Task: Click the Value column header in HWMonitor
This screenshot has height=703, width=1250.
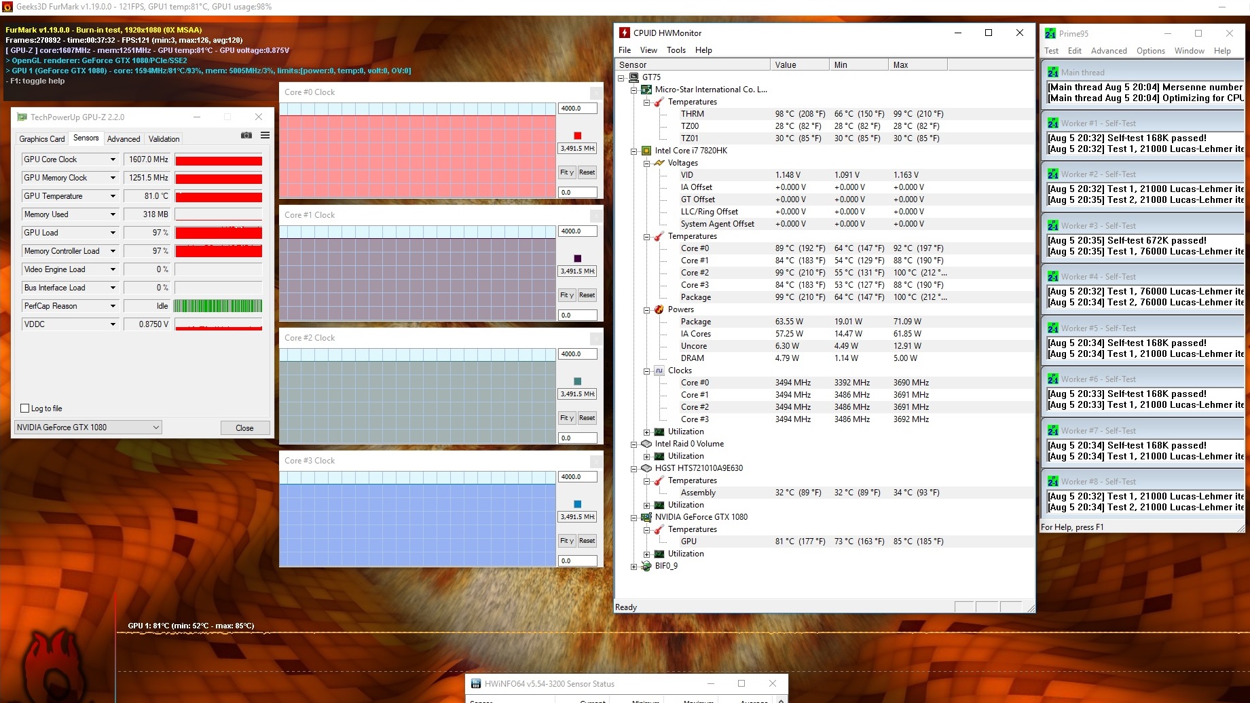Action: pos(800,65)
